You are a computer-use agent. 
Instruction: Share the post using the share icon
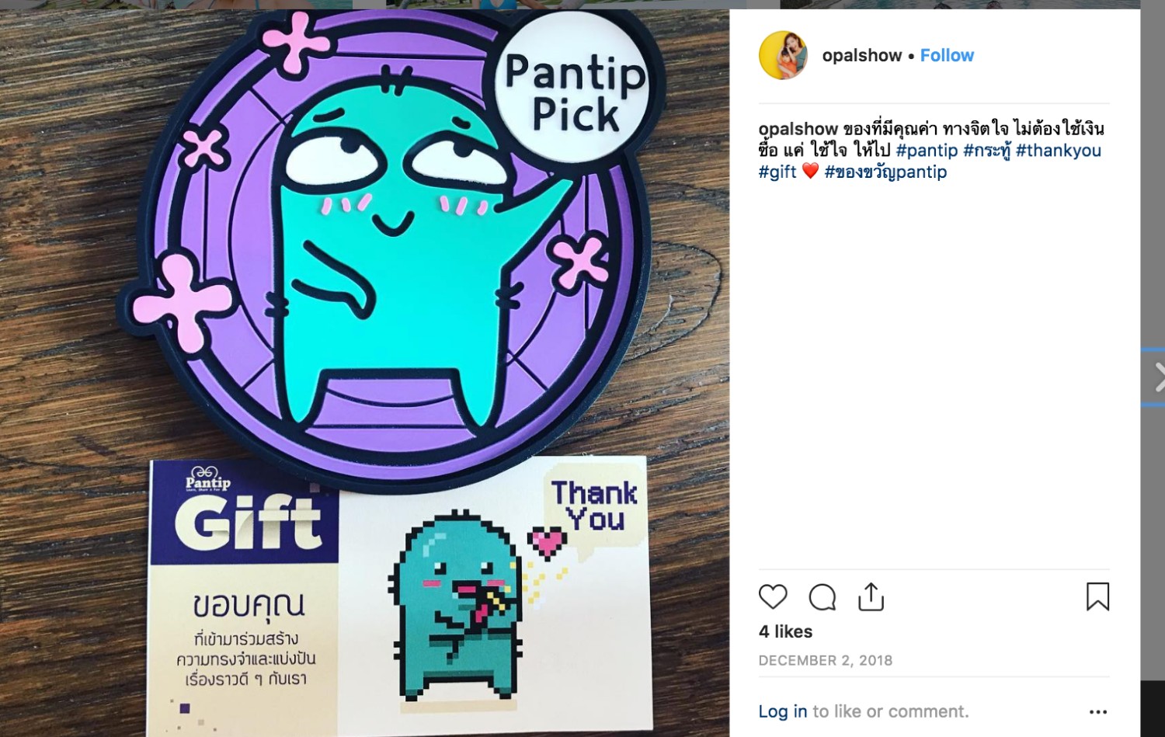[x=871, y=596]
